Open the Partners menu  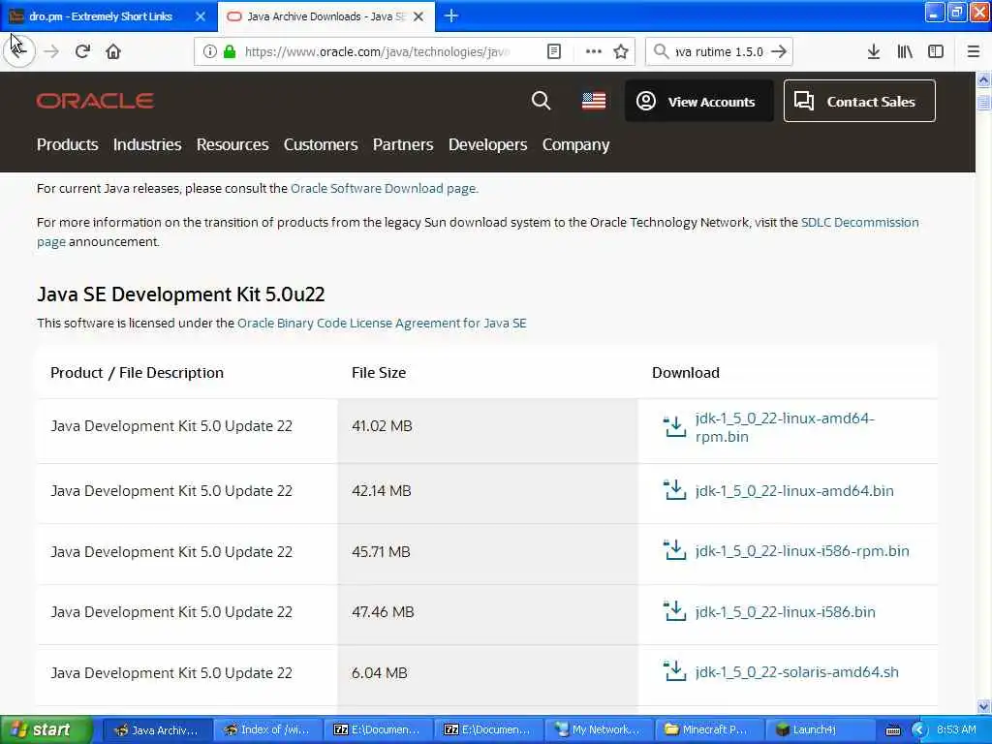(403, 145)
